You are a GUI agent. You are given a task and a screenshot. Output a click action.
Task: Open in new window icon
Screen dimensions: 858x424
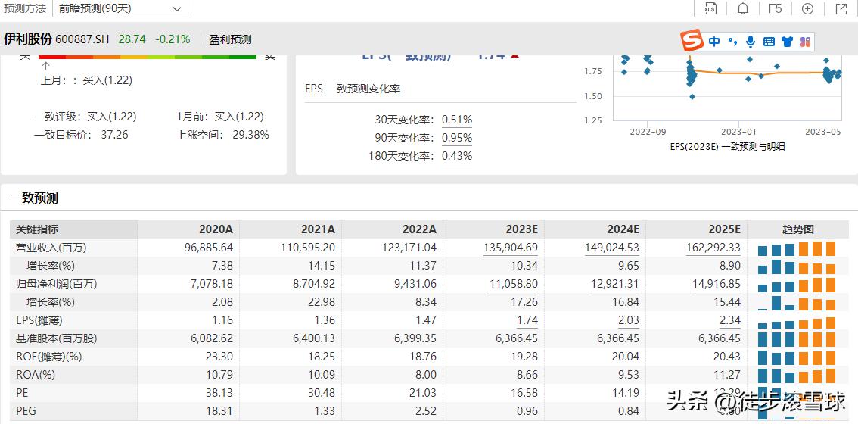[841, 8]
